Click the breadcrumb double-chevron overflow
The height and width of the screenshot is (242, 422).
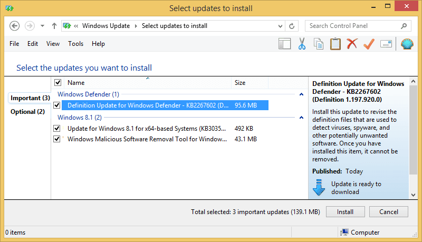click(x=76, y=26)
